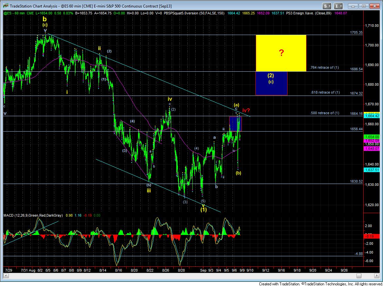383x286 pixels.
Task: Click the 8/28 date on the time axis
Action: tap(181, 271)
